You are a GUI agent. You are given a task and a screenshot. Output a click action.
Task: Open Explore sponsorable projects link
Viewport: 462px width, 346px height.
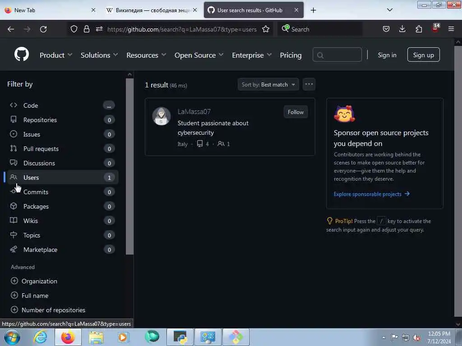pos(372,194)
